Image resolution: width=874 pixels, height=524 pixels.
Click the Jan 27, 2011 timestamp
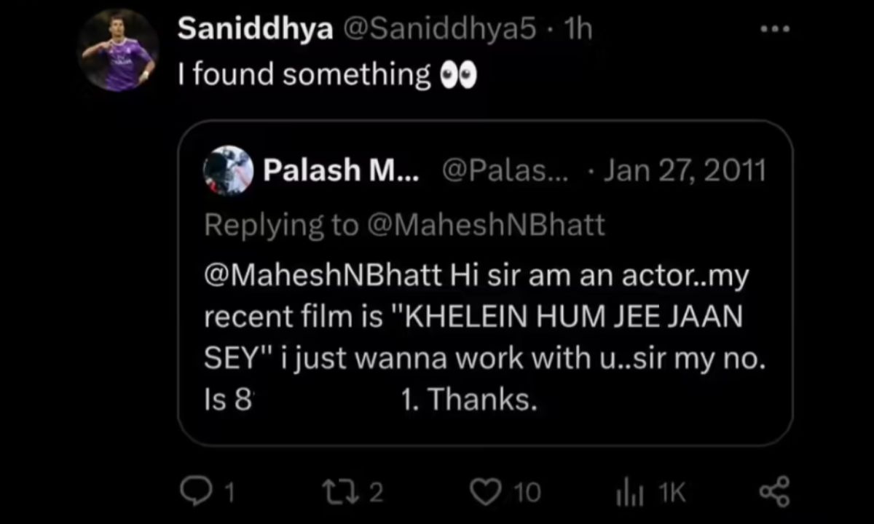pyautogui.click(x=683, y=170)
